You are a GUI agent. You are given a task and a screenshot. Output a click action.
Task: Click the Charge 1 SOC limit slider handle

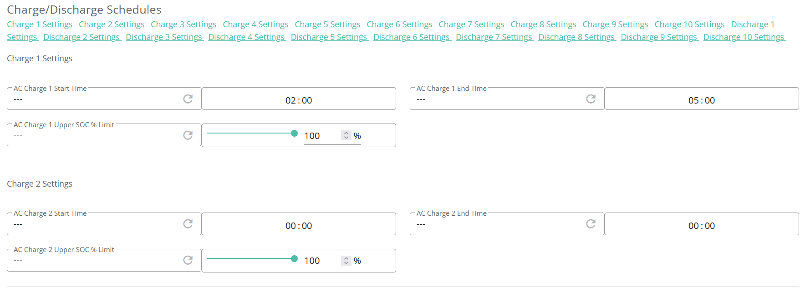[294, 133]
